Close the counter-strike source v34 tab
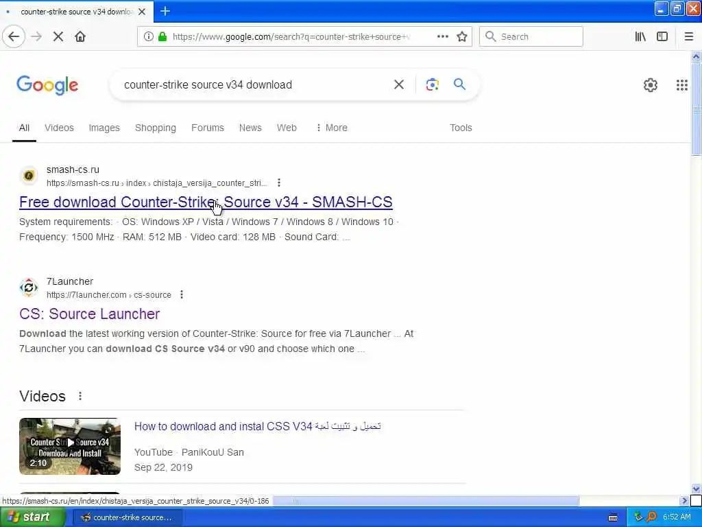The height and width of the screenshot is (527, 702). pos(142,12)
